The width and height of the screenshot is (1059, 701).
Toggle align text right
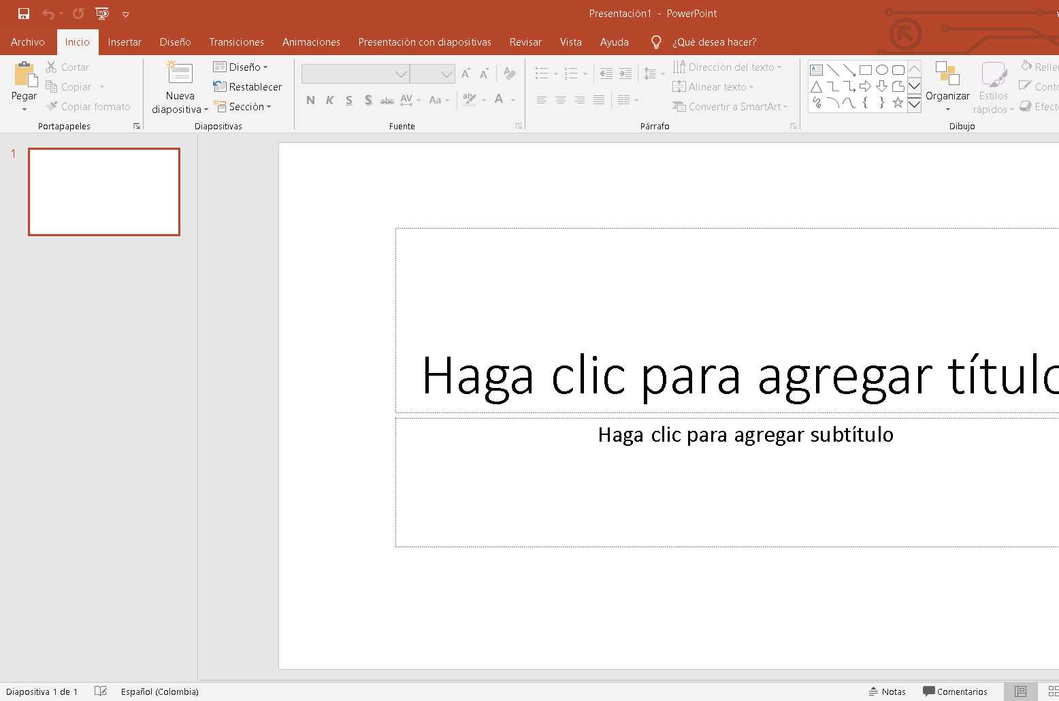(x=580, y=100)
